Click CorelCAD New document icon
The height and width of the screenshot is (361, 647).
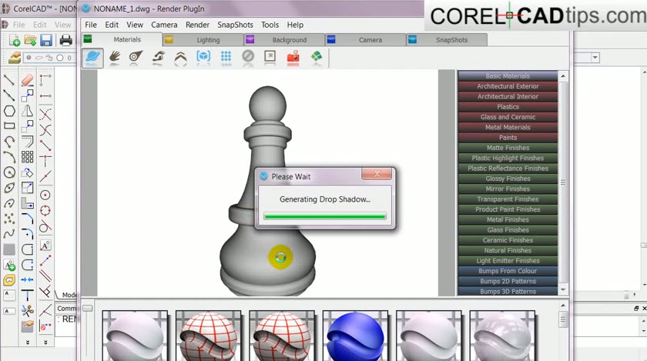(x=14, y=41)
